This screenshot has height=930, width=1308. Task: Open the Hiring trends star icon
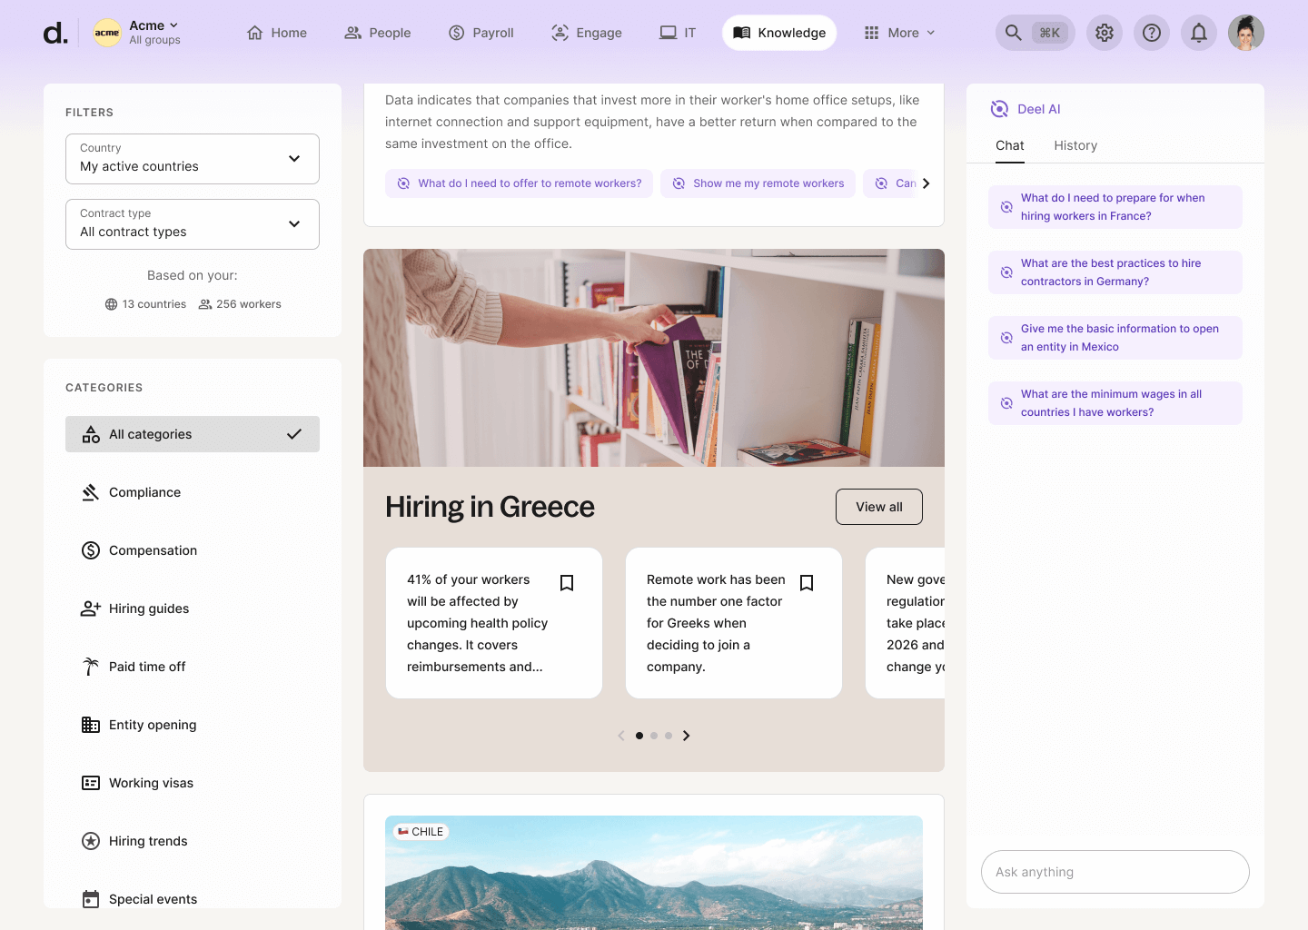pyautogui.click(x=90, y=840)
